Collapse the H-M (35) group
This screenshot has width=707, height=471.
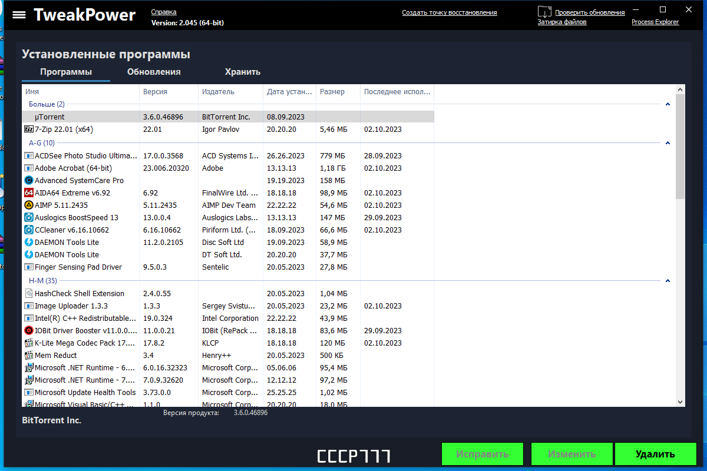(x=668, y=281)
